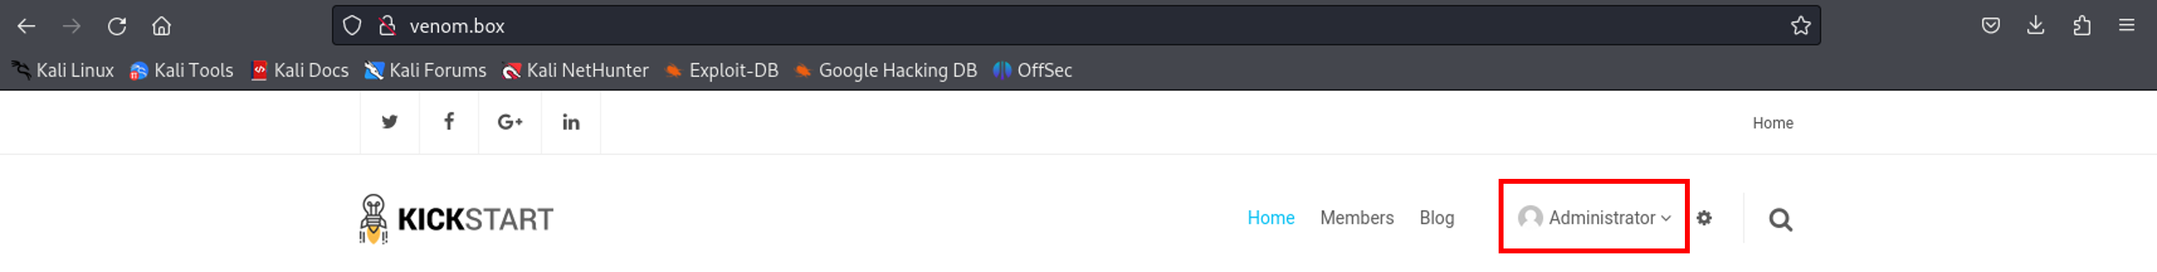Select the Members menu item

tap(1356, 218)
